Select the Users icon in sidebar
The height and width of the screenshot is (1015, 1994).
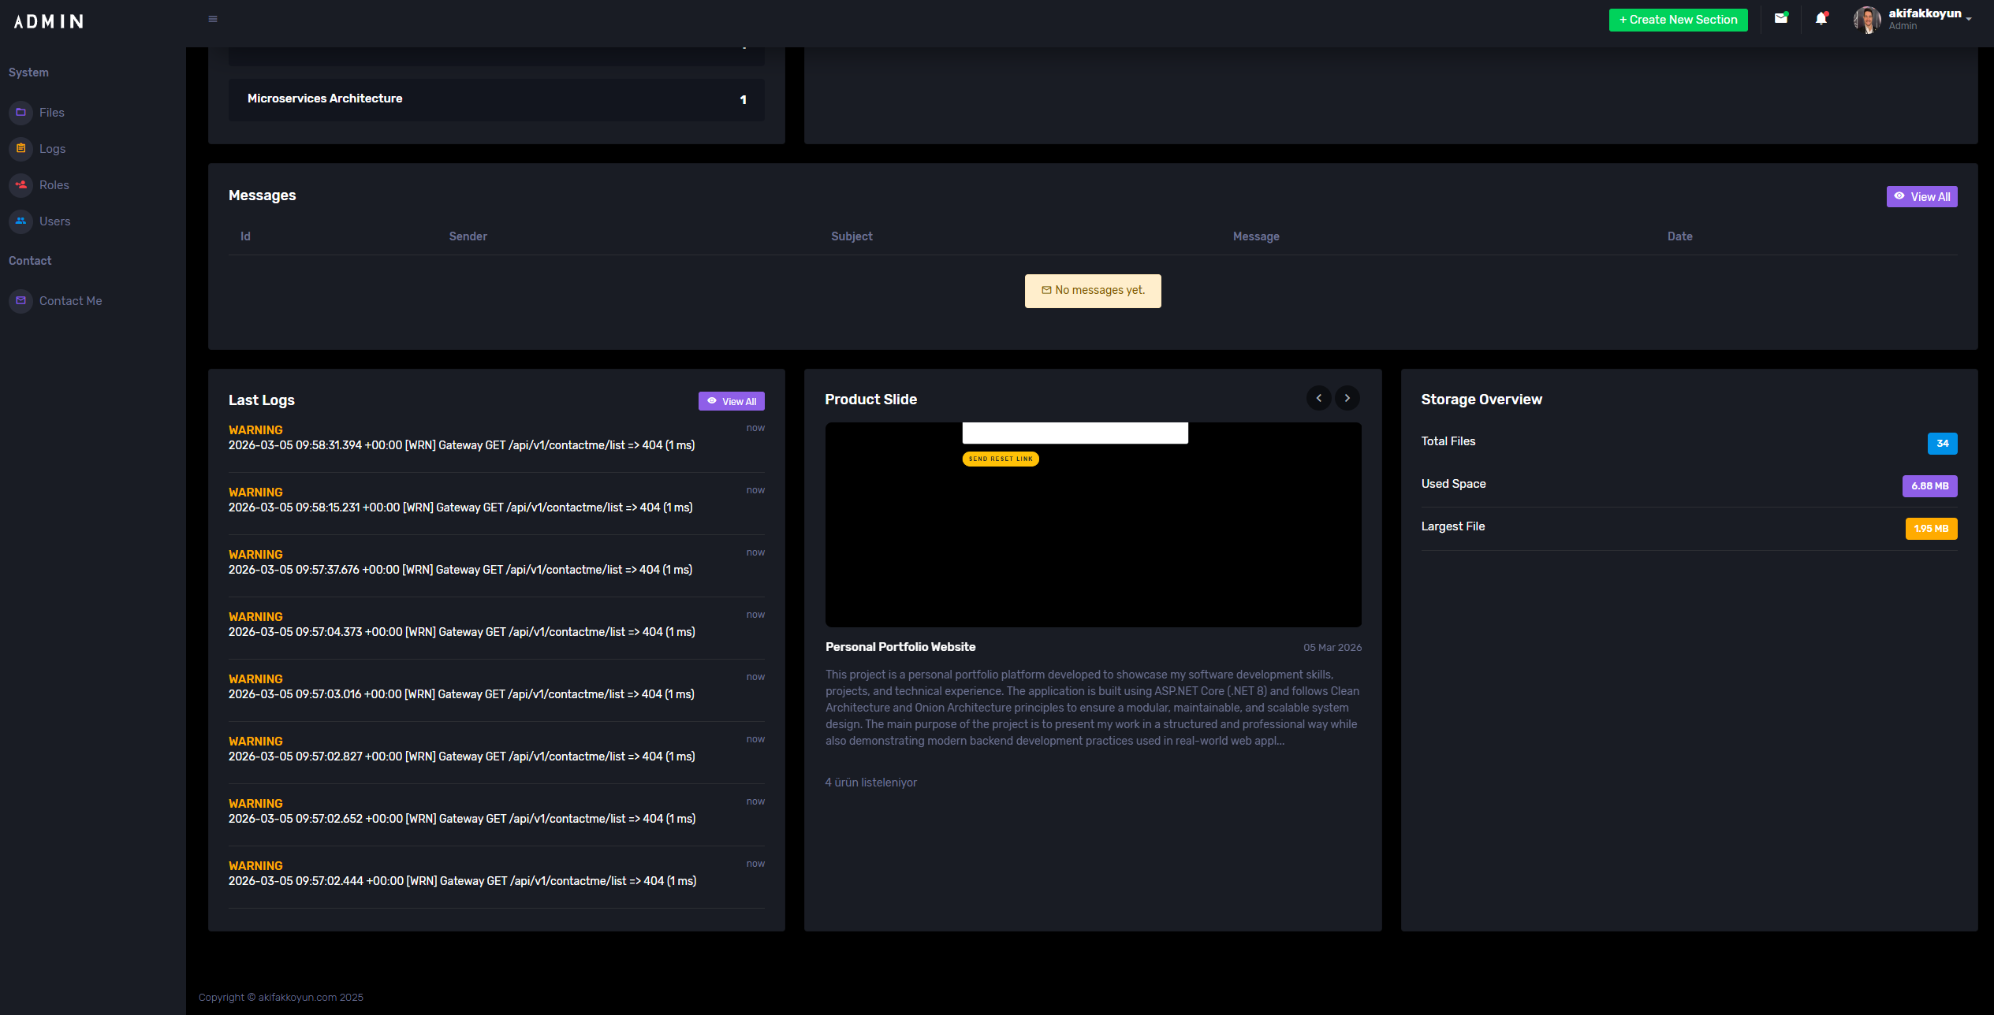[x=20, y=221]
